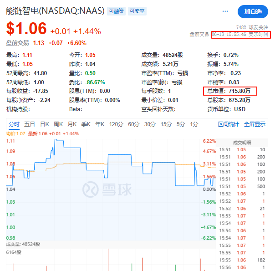The width and height of the screenshot is (280, 271).
Task: Click the 15:52 trade row with volume 21
Action: pyautogui.click(x=242, y=209)
